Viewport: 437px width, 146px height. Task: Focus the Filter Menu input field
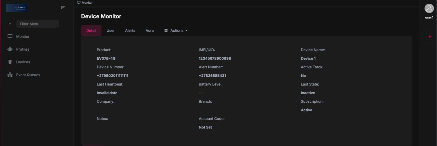point(37,24)
